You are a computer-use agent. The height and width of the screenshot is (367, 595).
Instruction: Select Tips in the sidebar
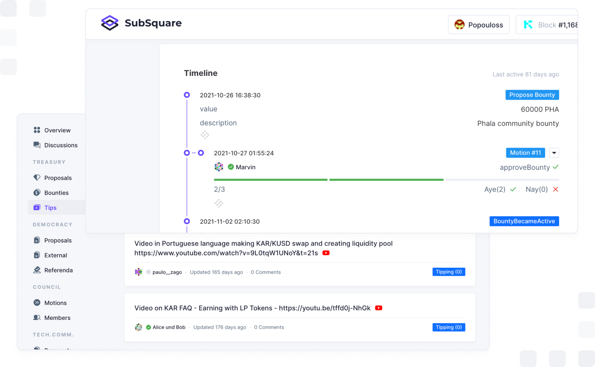50,208
